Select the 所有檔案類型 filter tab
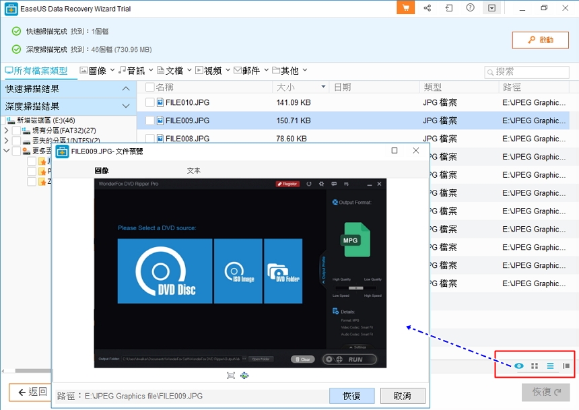This screenshot has height=410, width=579. tap(36, 71)
